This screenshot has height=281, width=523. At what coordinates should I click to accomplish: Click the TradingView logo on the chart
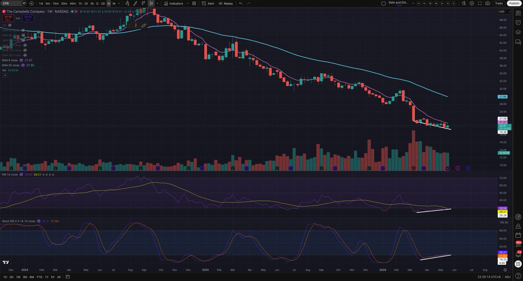coord(6,262)
